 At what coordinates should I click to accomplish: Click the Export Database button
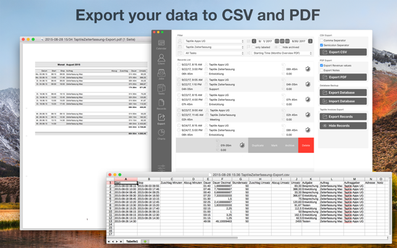tap(343, 93)
